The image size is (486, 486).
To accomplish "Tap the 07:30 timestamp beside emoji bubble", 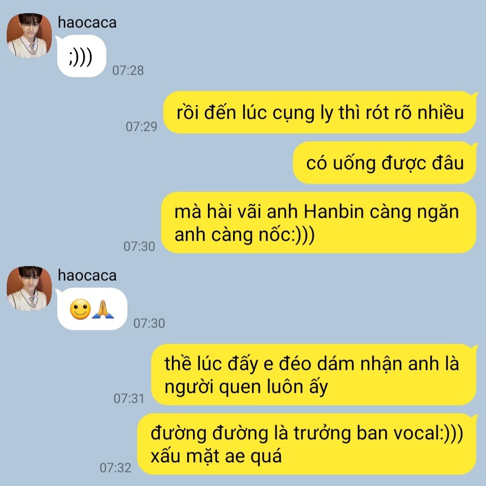I will 149,323.
